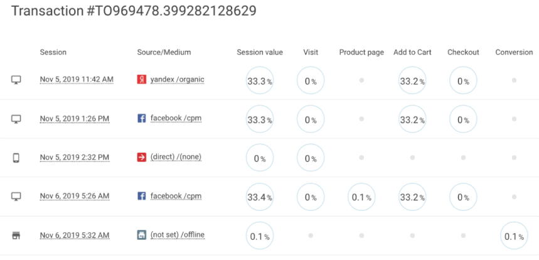Click 33.2% Add to Cart circle for yandex
Image resolution: width=539 pixels, height=260 pixels.
point(412,81)
